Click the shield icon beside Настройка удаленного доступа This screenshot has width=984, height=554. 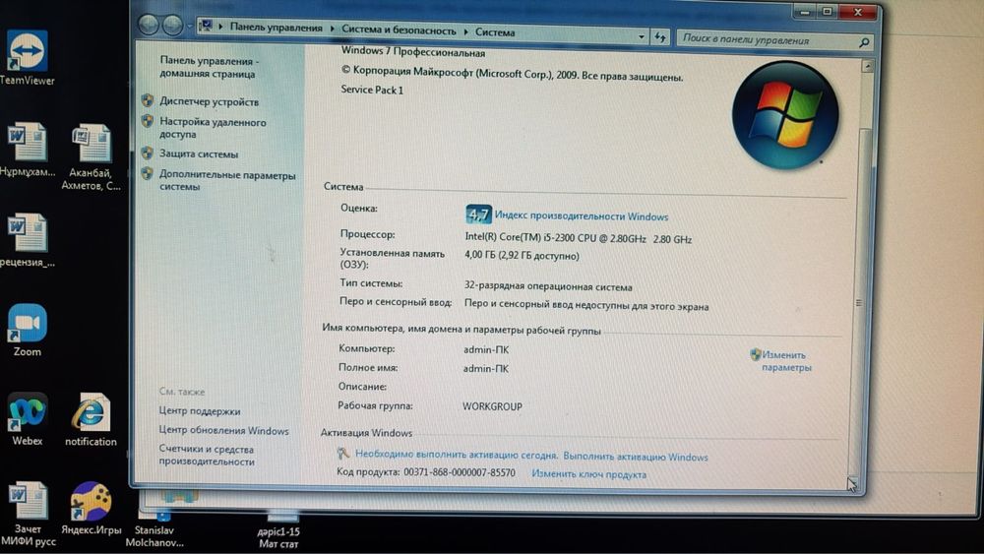[148, 120]
